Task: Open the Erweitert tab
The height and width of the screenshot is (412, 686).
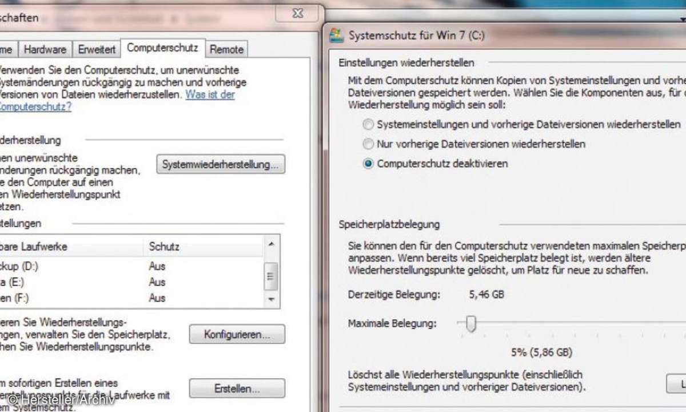Action: point(97,49)
